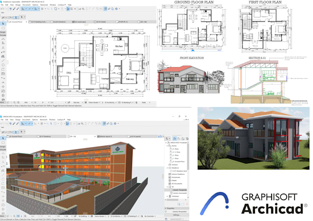The image size is (313, 221).
Task: Click Inject Parameters syringe in top window
Action: click(x=18, y=9)
